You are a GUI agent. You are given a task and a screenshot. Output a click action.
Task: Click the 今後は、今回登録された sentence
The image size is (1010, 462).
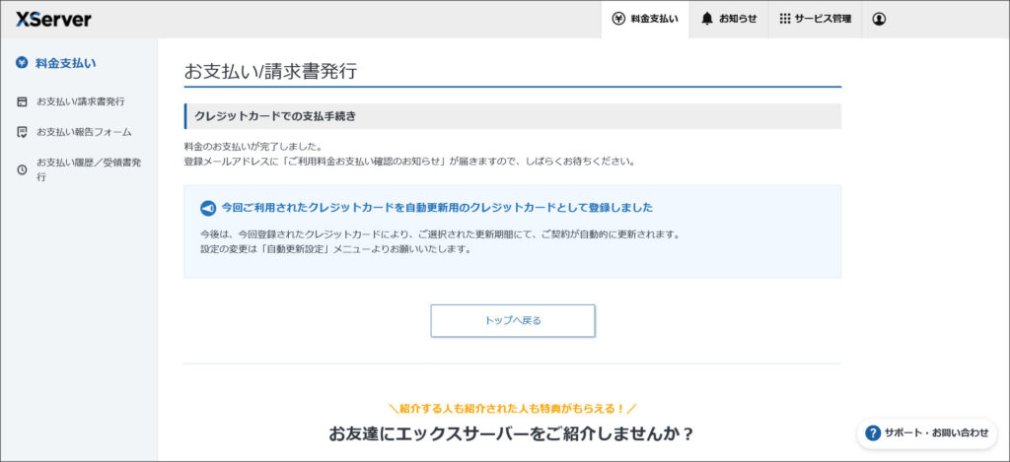[x=440, y=234]
